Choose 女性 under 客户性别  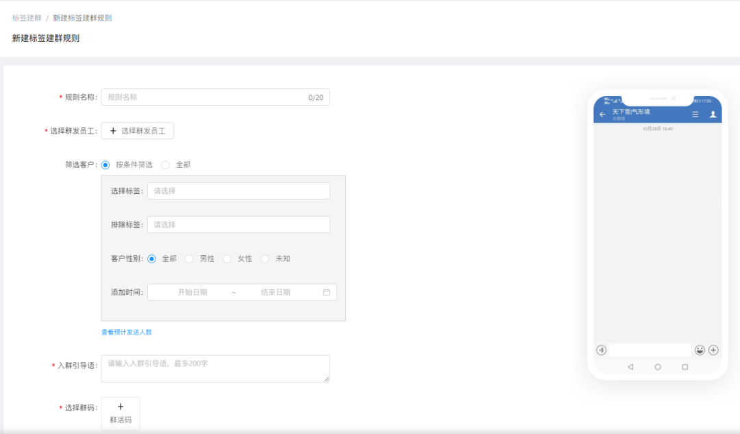(227, 258)
